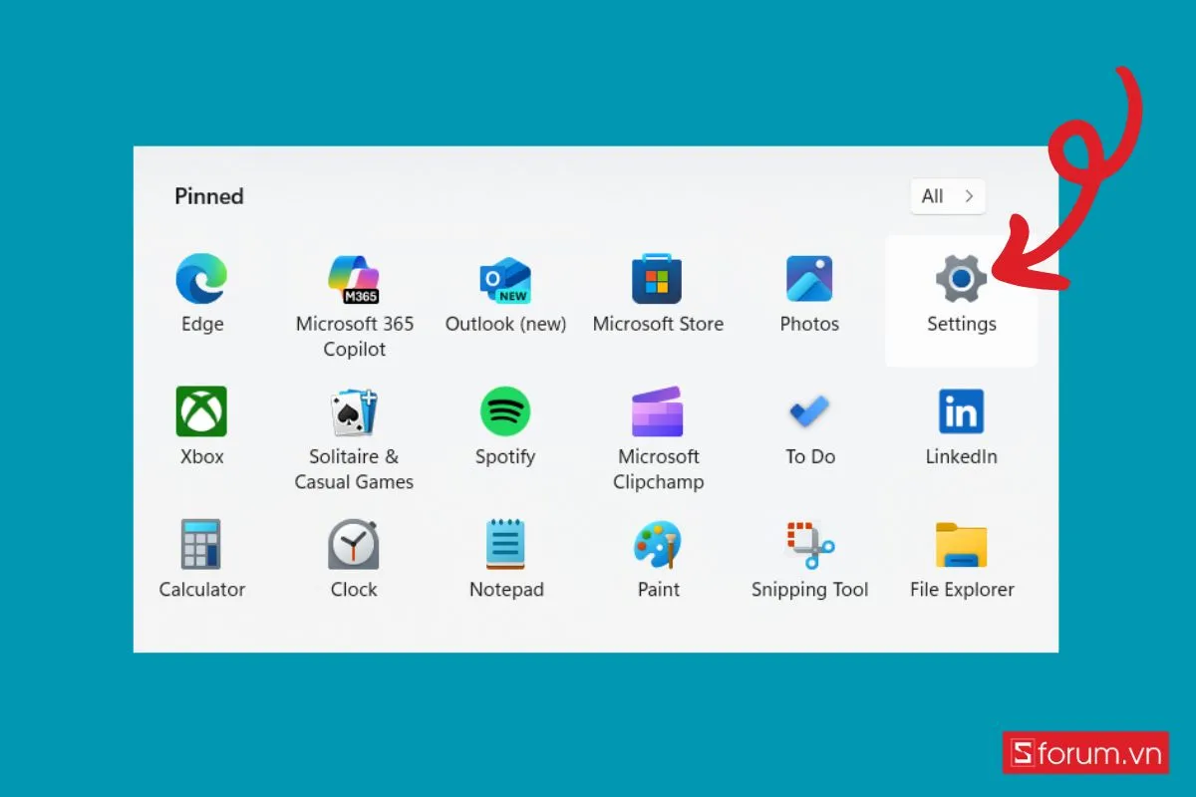This screenshot has width=1196, height=797.
Task: Open Outlook (new) mail app
Action: pyautogui.click(x=505, y=279)
